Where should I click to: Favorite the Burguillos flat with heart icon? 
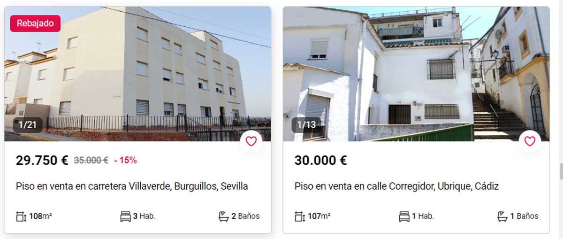pos(251,141)
